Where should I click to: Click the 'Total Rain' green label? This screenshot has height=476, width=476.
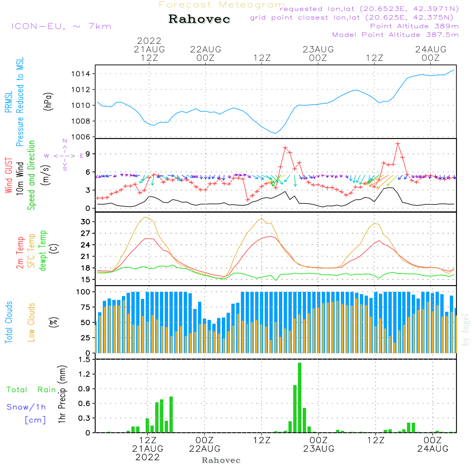[x=31, y=389]
